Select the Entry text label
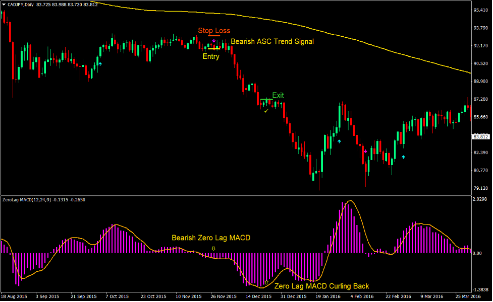This screenshot has height=302, width=493. point(211,56)
